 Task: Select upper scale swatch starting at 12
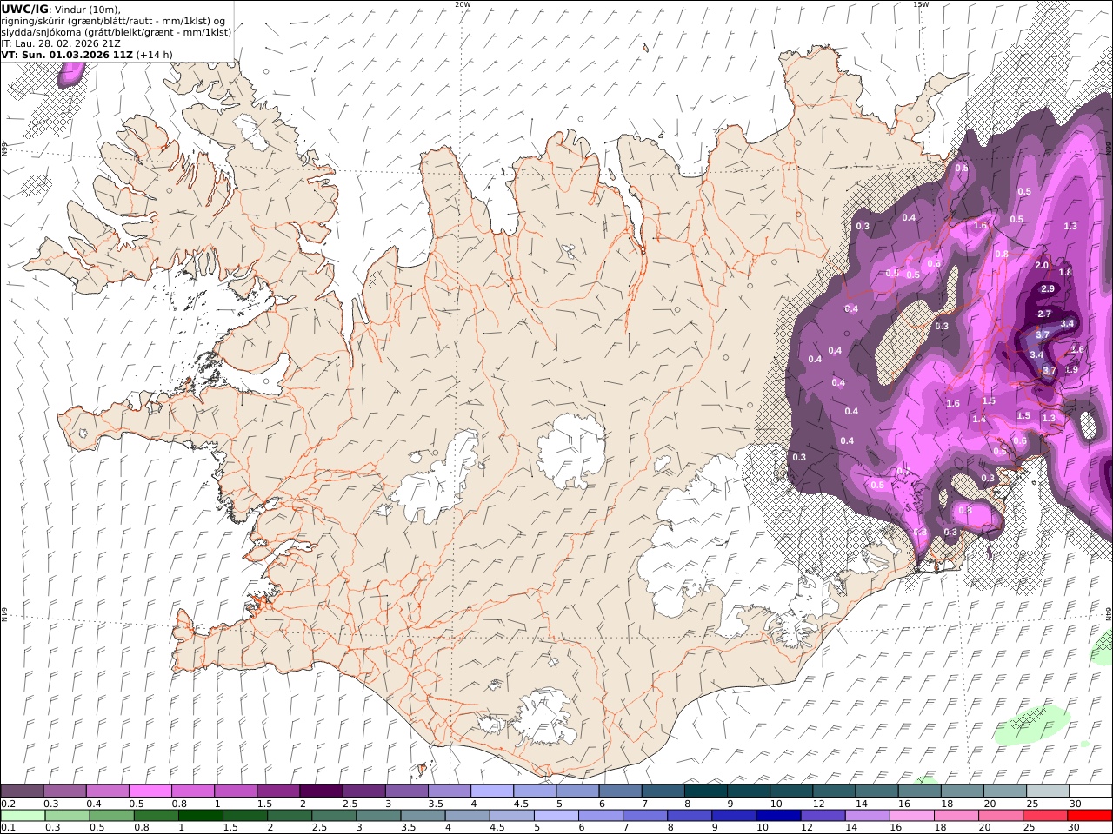point(835,791)
